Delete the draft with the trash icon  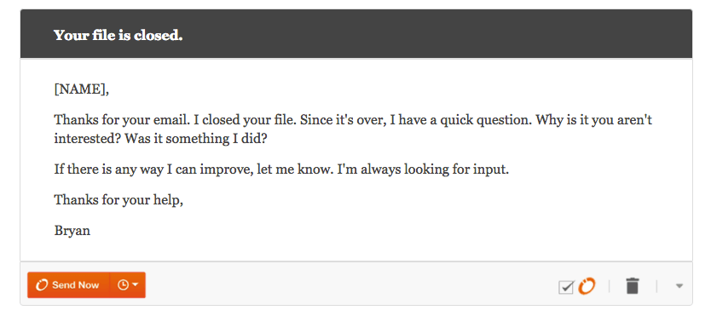(x=633, y=286)
